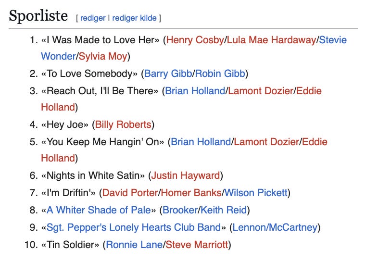
Task: Open 'A Whiter Shade of Pale' article
Action: [99, 210]
